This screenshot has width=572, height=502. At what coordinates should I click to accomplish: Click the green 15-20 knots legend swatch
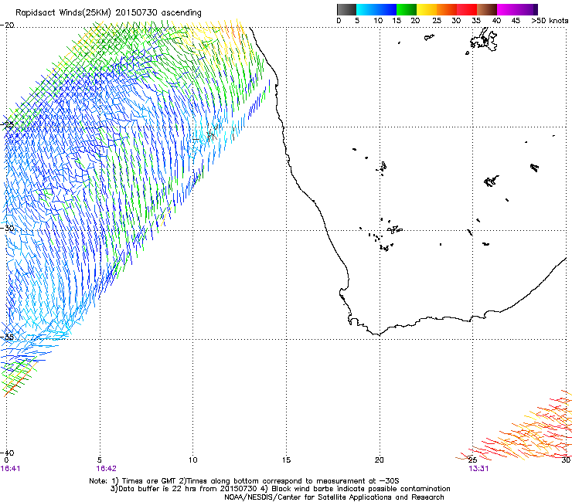[x=407, y=9]
